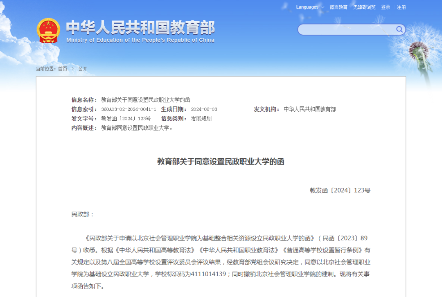Click information name 教育部关于同意设置民政职业大学的函 in metadata
442x297 pixels.
145,100
